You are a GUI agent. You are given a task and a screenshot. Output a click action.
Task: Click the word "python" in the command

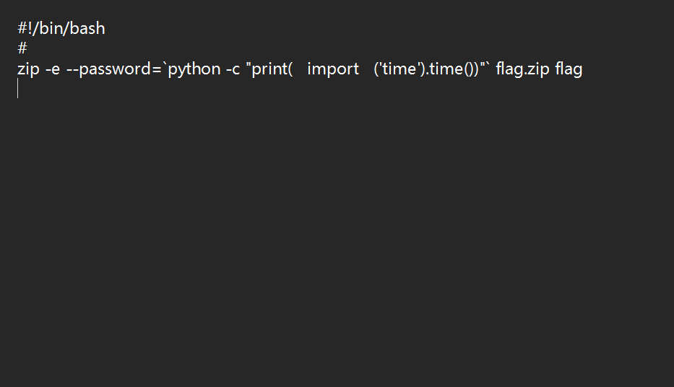pyautogui.click(x=194, y=69)
